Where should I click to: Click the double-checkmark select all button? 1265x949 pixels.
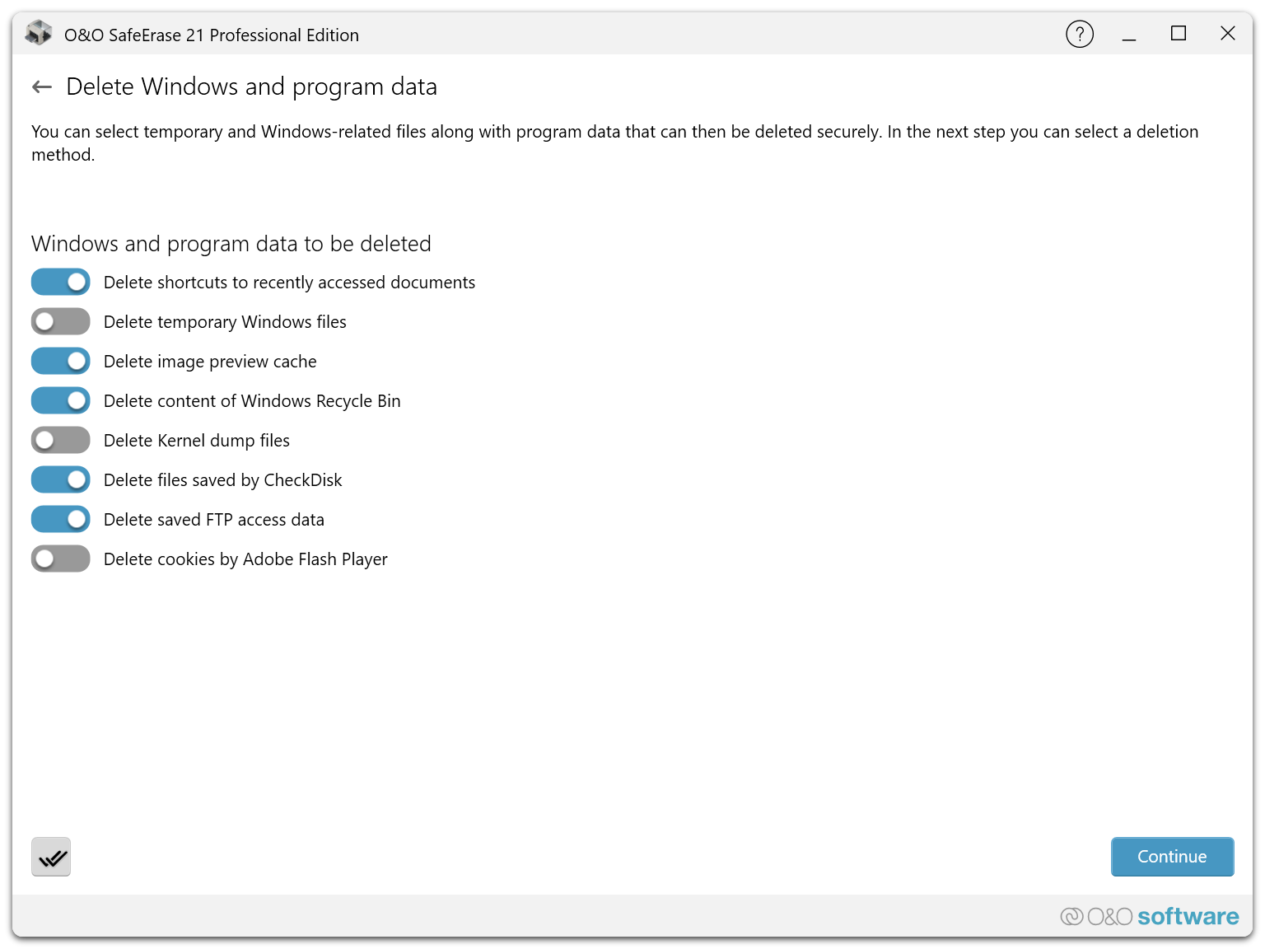[51, 857]
